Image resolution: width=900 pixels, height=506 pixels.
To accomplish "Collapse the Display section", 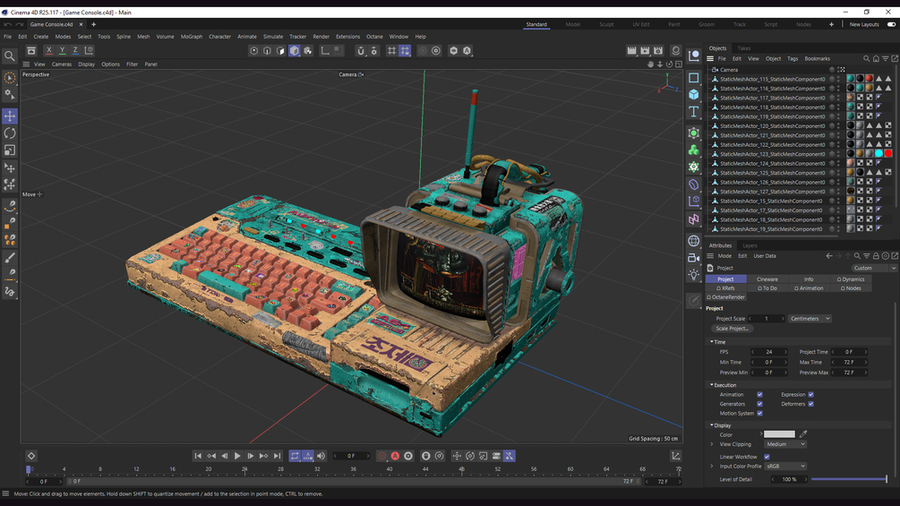I will [712, 425].
